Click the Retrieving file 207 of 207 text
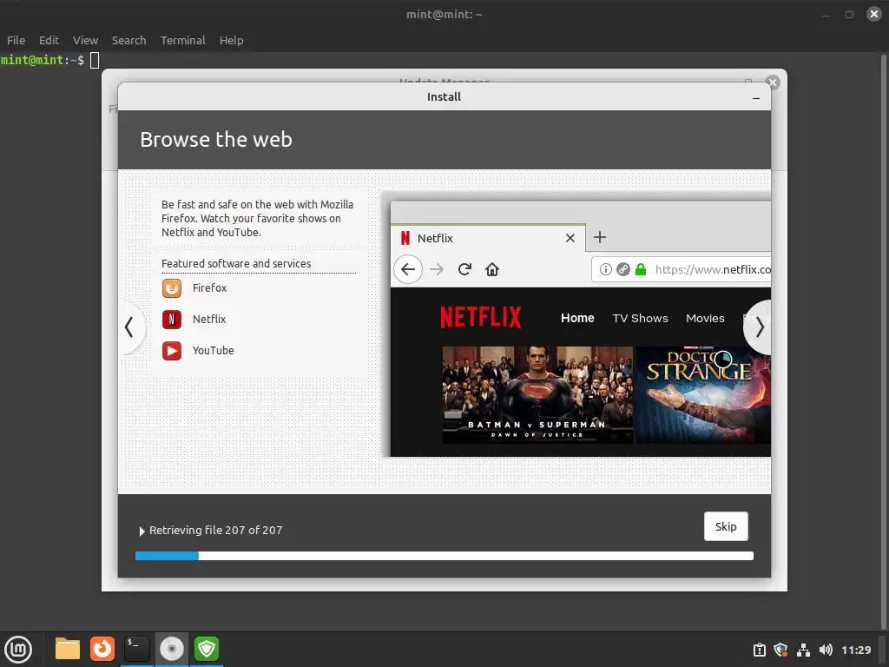 tap(215, 531)
